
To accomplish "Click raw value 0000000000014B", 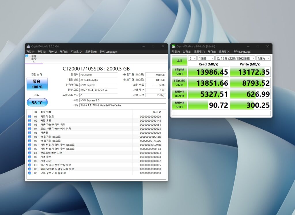I will pyautogui.click(x=150, y=121).
